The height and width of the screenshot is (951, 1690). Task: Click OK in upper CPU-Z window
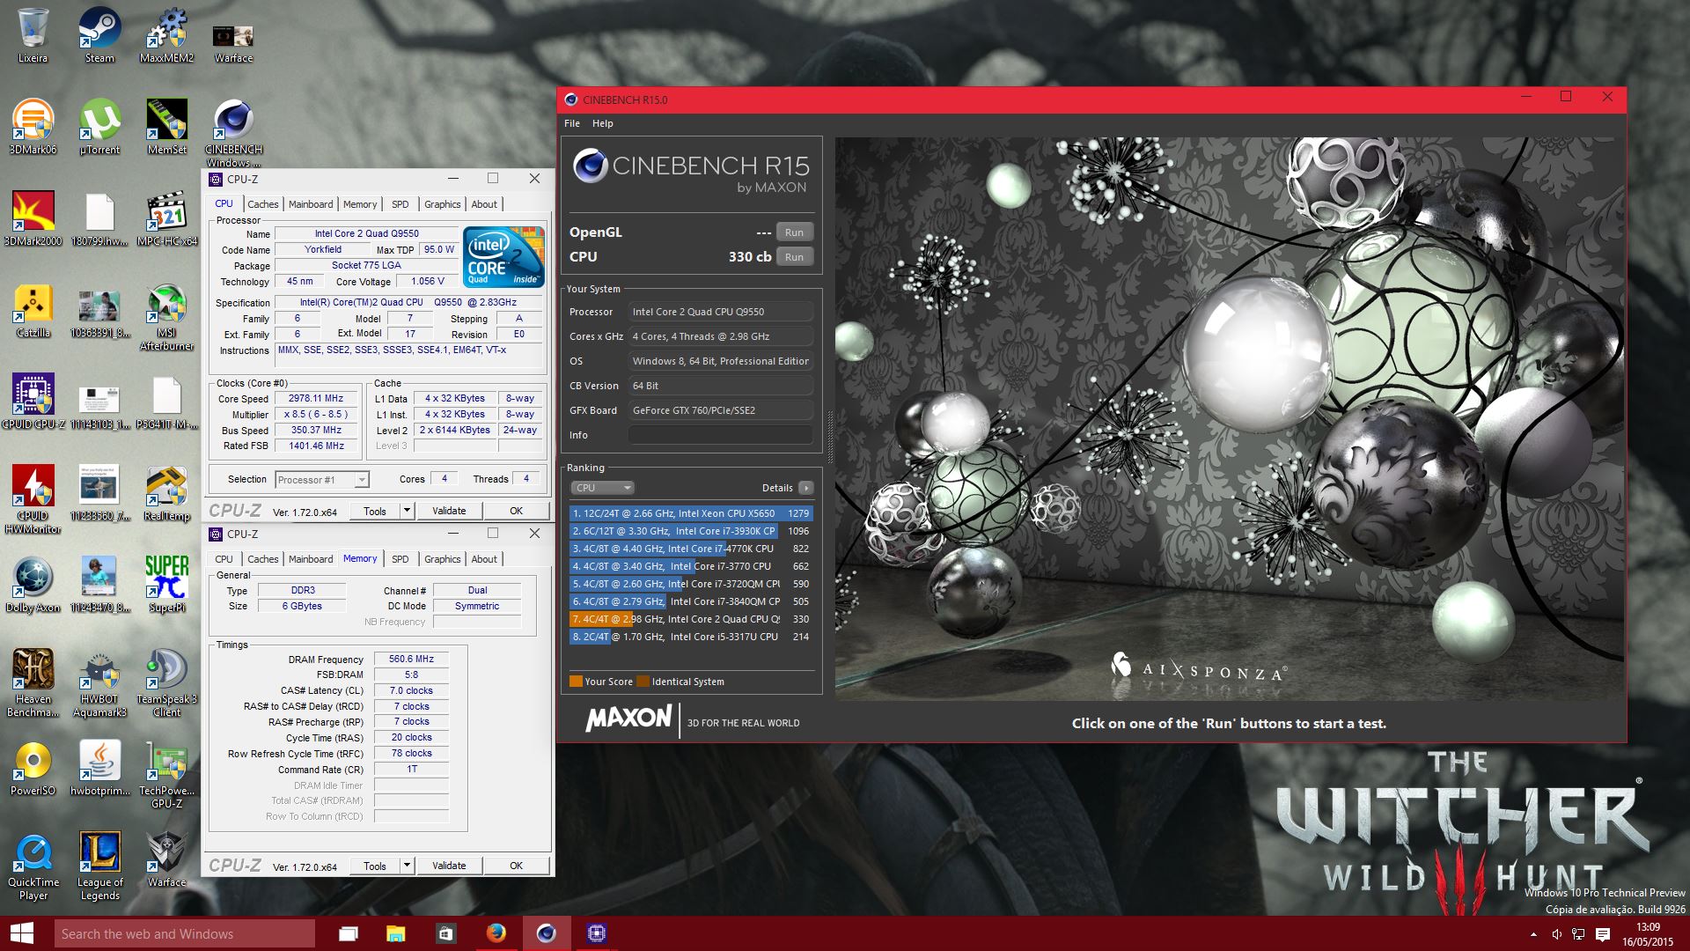tap(517, 511)
